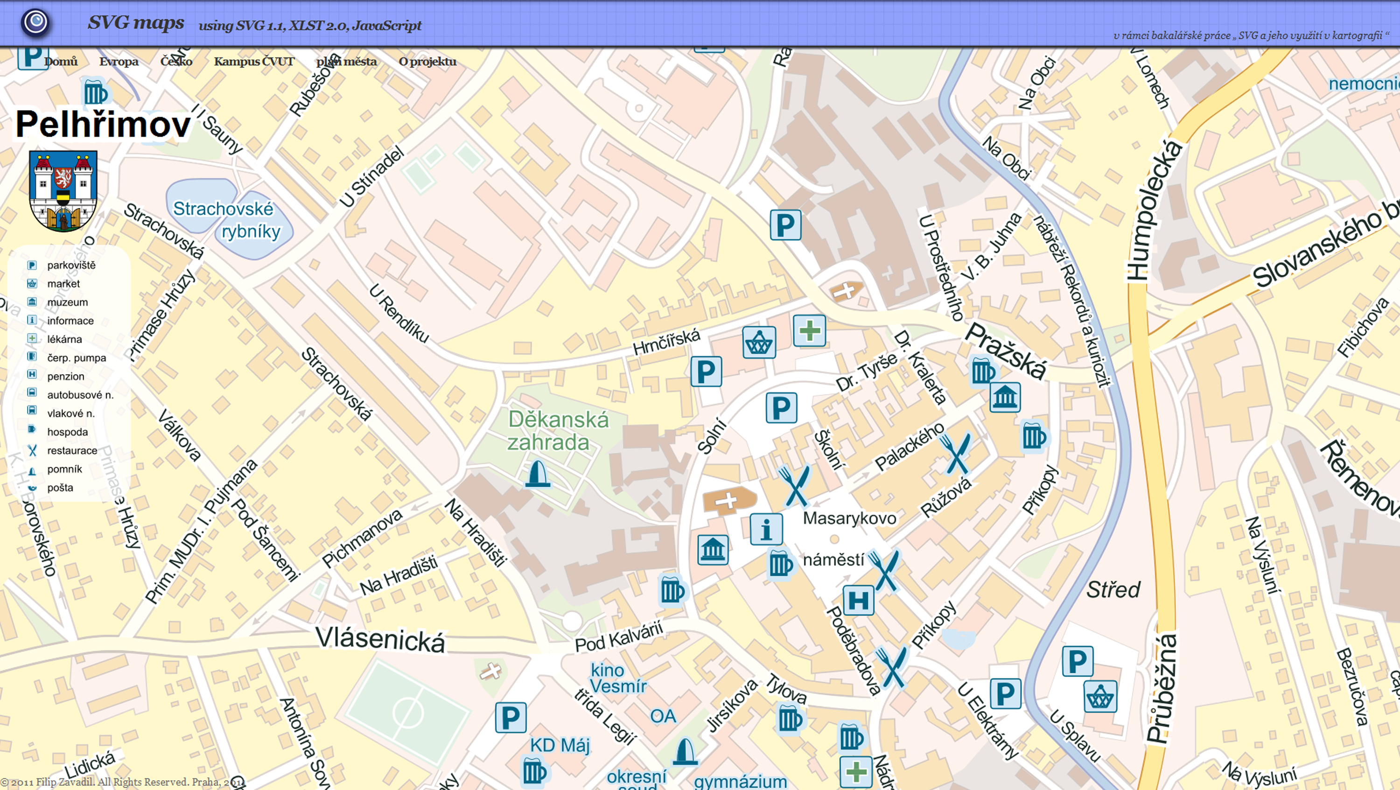
Task: Click the beer mug icon next to Pražská
Action: click(x=983, y=371)
